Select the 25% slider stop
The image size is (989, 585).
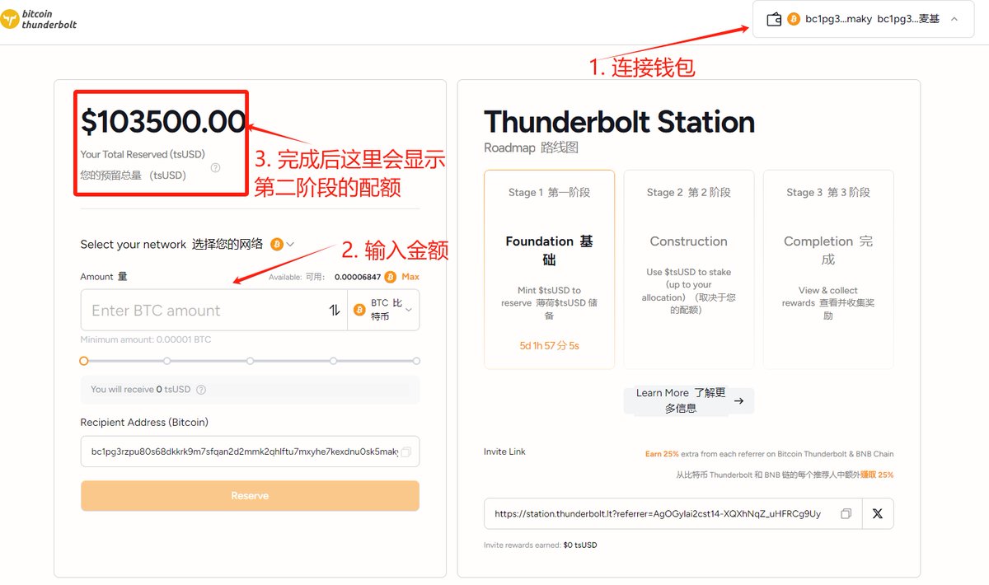click(x=166, y=361)
